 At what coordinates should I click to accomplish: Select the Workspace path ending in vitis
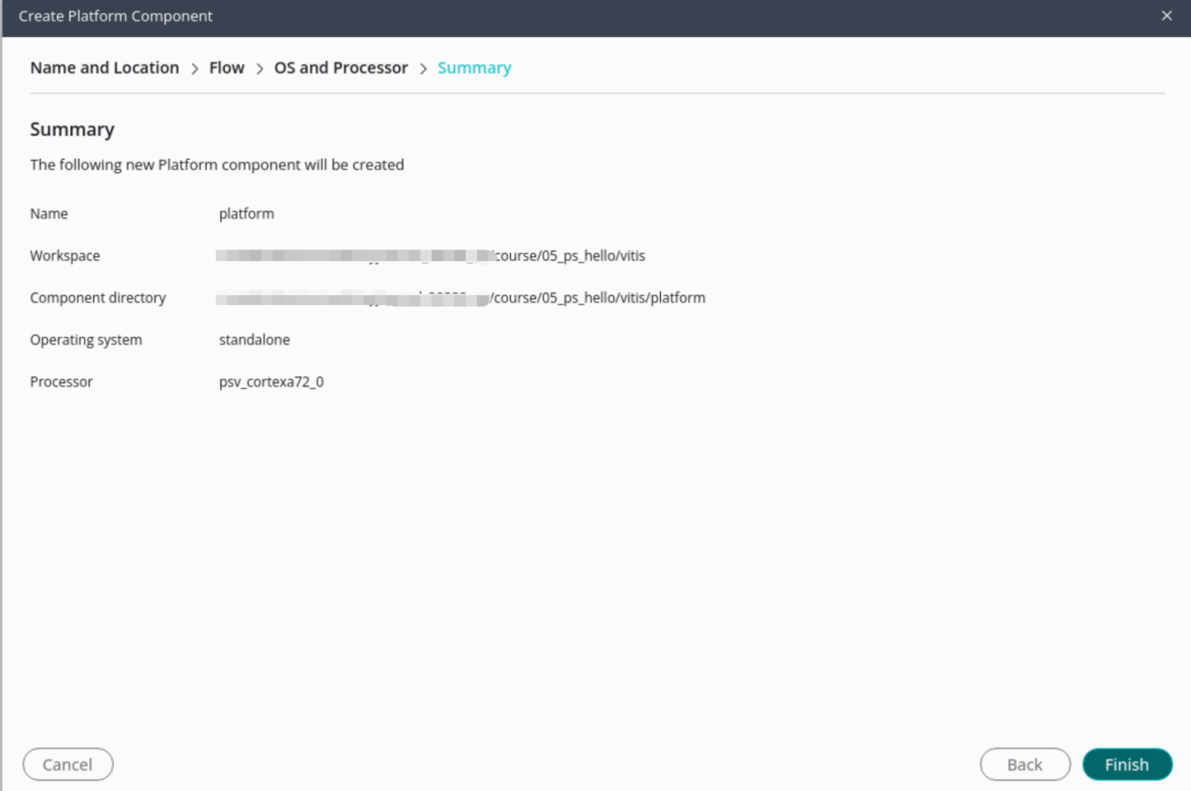coord(431,256)
